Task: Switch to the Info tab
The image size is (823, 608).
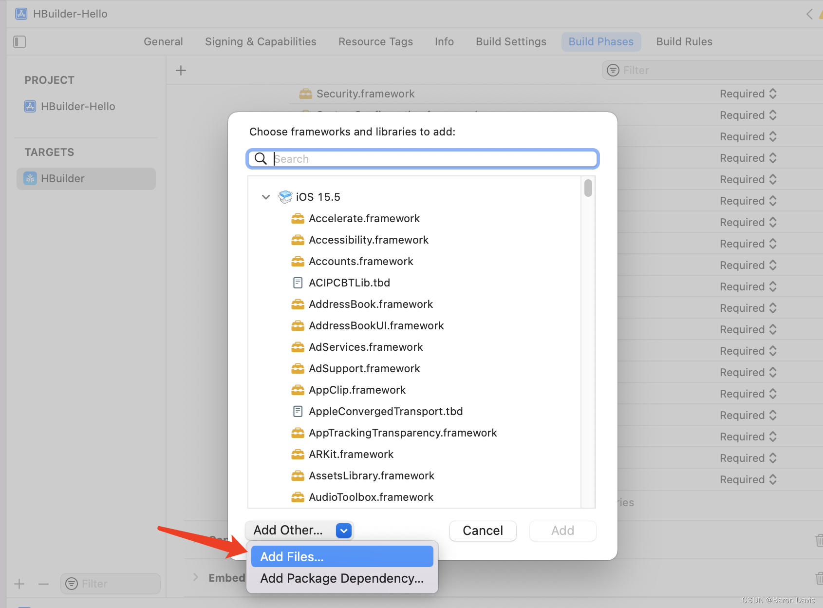Action: tap(444, 42)
